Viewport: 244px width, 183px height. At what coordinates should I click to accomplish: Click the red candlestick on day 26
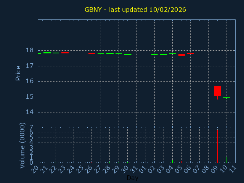pos(92,53)
